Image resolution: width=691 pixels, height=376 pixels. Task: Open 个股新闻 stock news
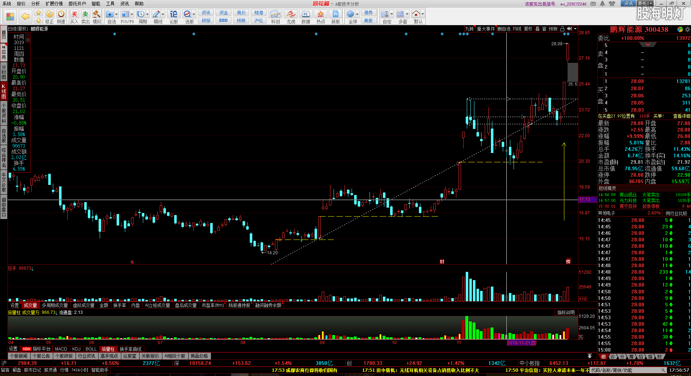click(19, 356)
